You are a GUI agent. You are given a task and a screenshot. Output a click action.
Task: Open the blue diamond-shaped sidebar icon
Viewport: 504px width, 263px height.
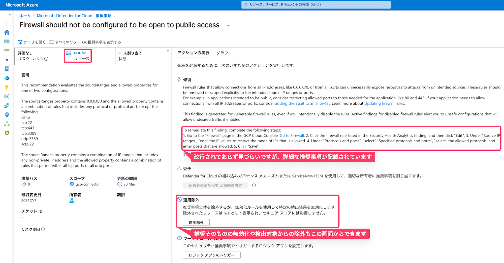(x=7, y=78)
